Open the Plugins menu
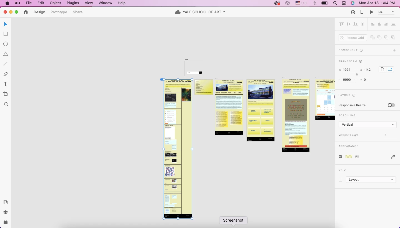This screenshot has width=400, height=228. click(73, 3)
